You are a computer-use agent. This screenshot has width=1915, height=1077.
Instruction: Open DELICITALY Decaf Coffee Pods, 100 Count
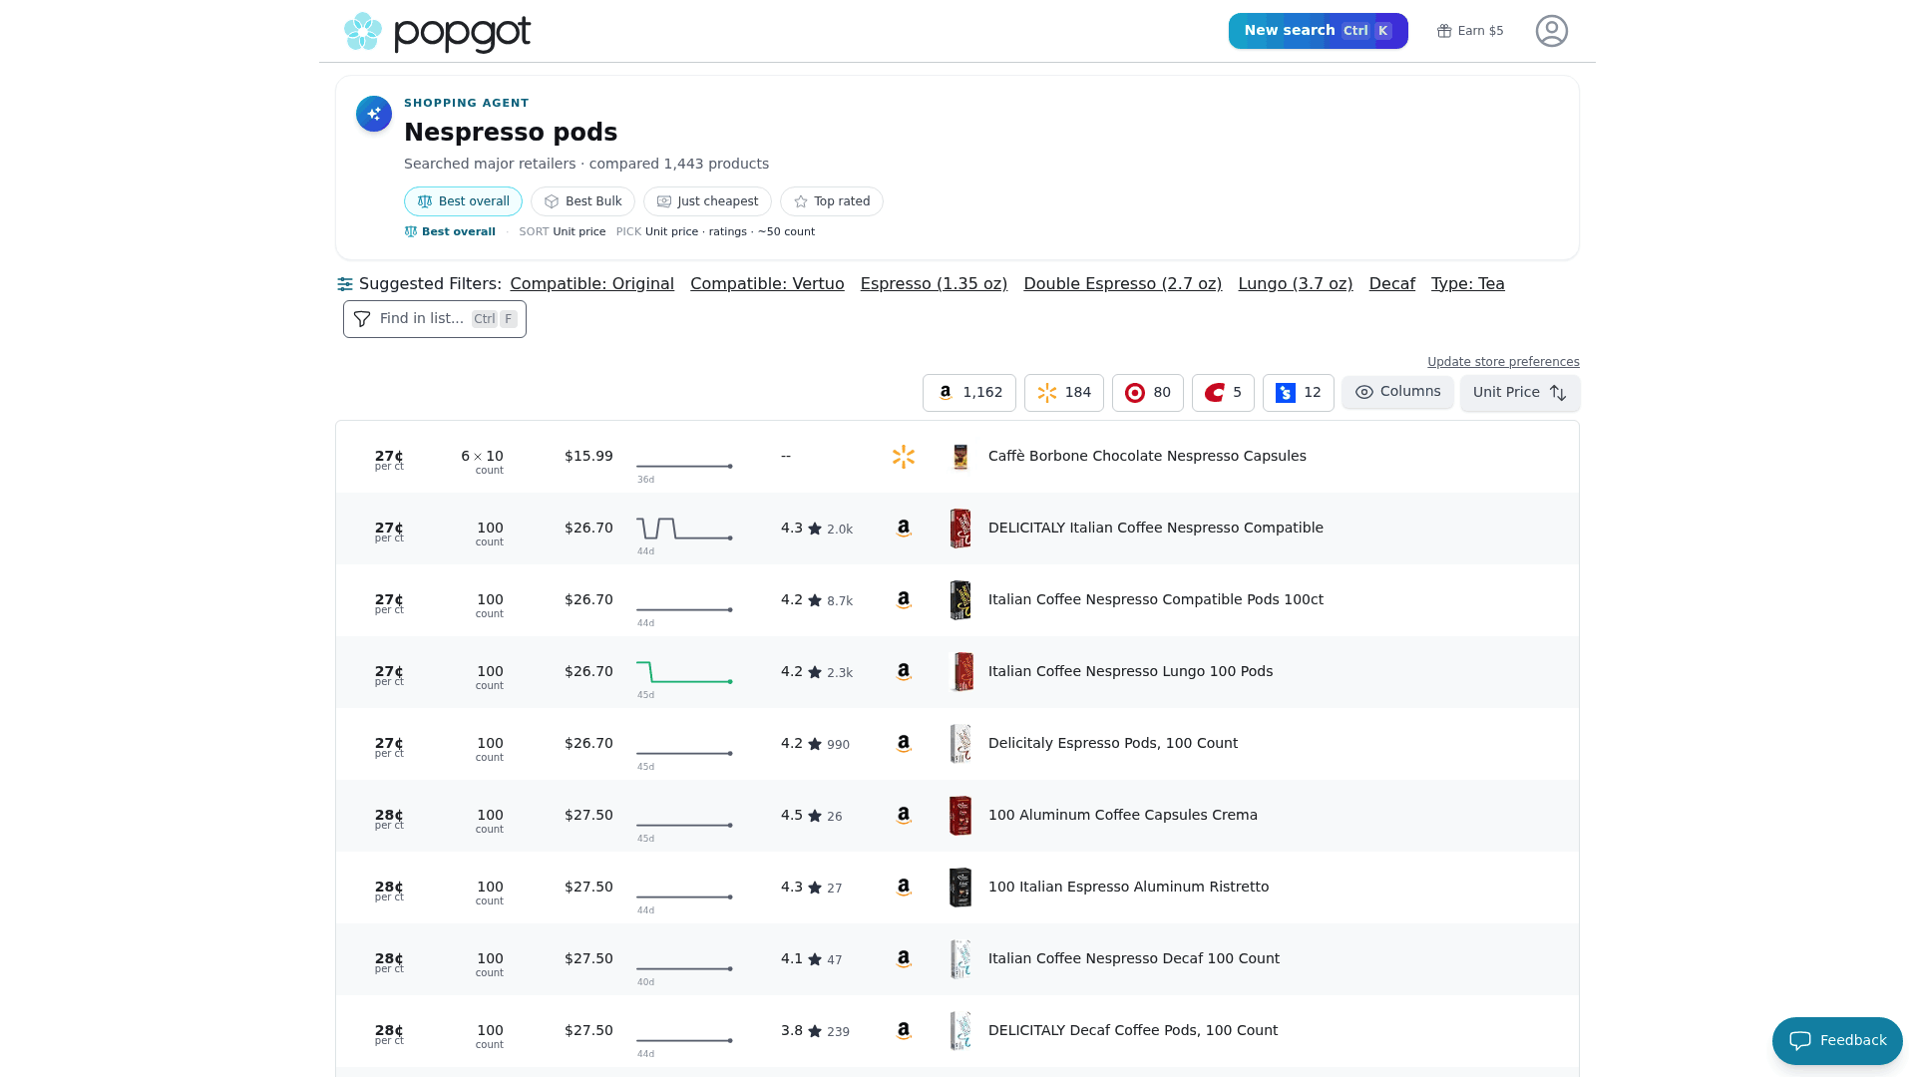click(1133, 1030)
